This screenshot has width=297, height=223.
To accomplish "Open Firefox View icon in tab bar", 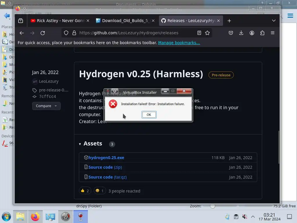I will 21,21.
